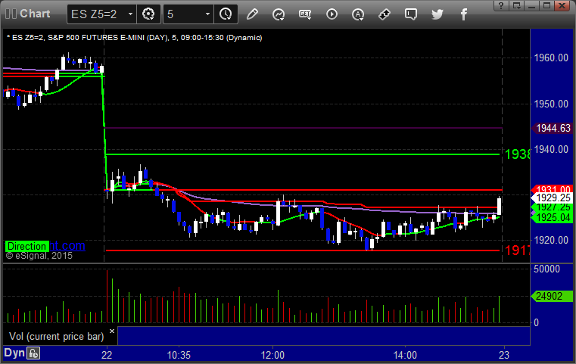The width and height of the screenshot is (576, 364).
Task: Expand the ES Z5=2 symbol dropdown
Action: [x=130, y=14]
